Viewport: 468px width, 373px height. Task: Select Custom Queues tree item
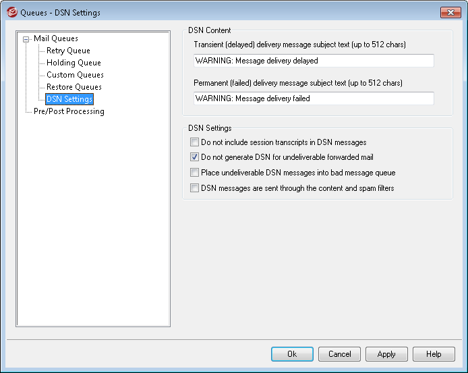75,75
